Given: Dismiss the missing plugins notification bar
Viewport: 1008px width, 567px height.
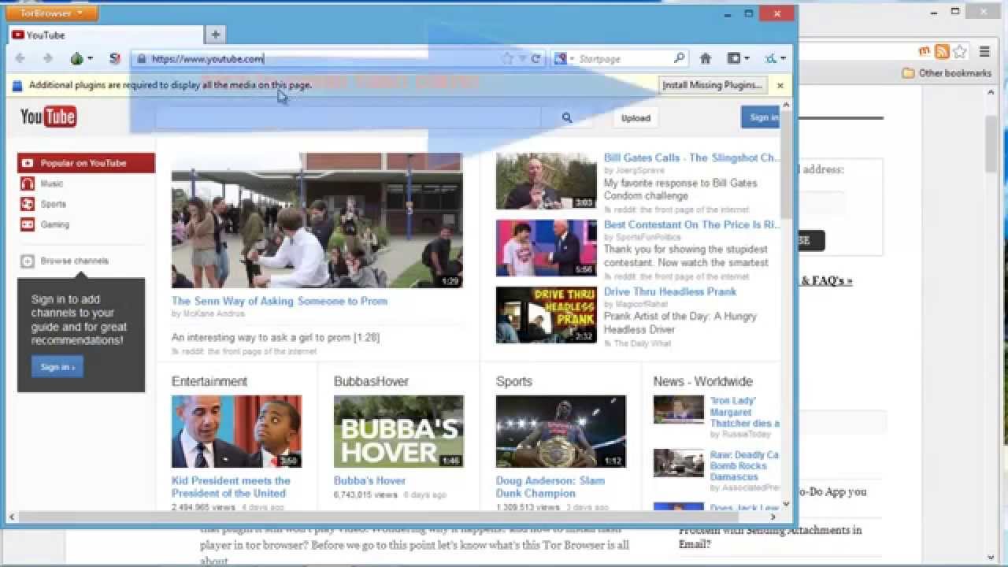Looking at the screenshot, I should tap(780, 85).
